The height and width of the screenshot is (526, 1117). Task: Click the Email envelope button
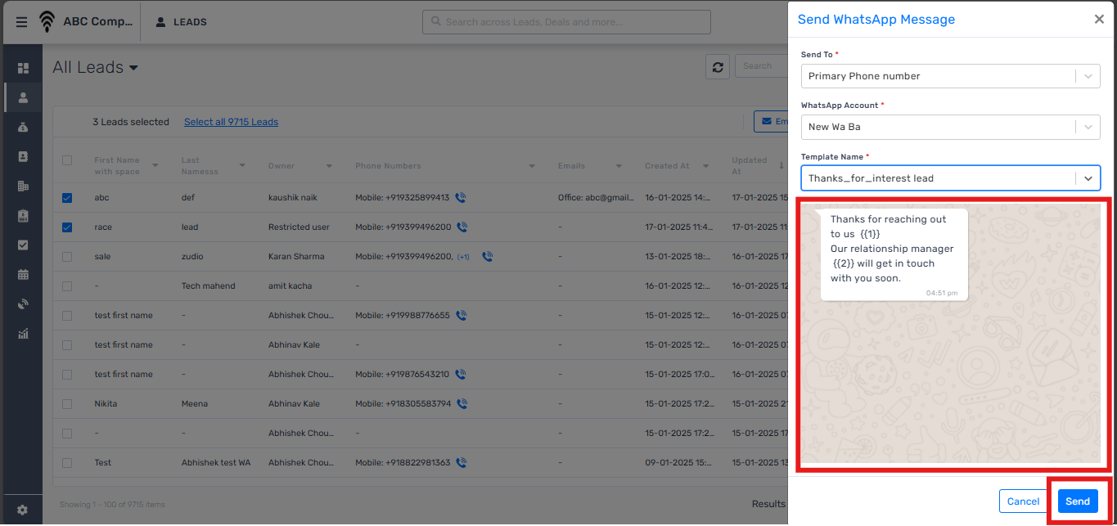[770, 121]
